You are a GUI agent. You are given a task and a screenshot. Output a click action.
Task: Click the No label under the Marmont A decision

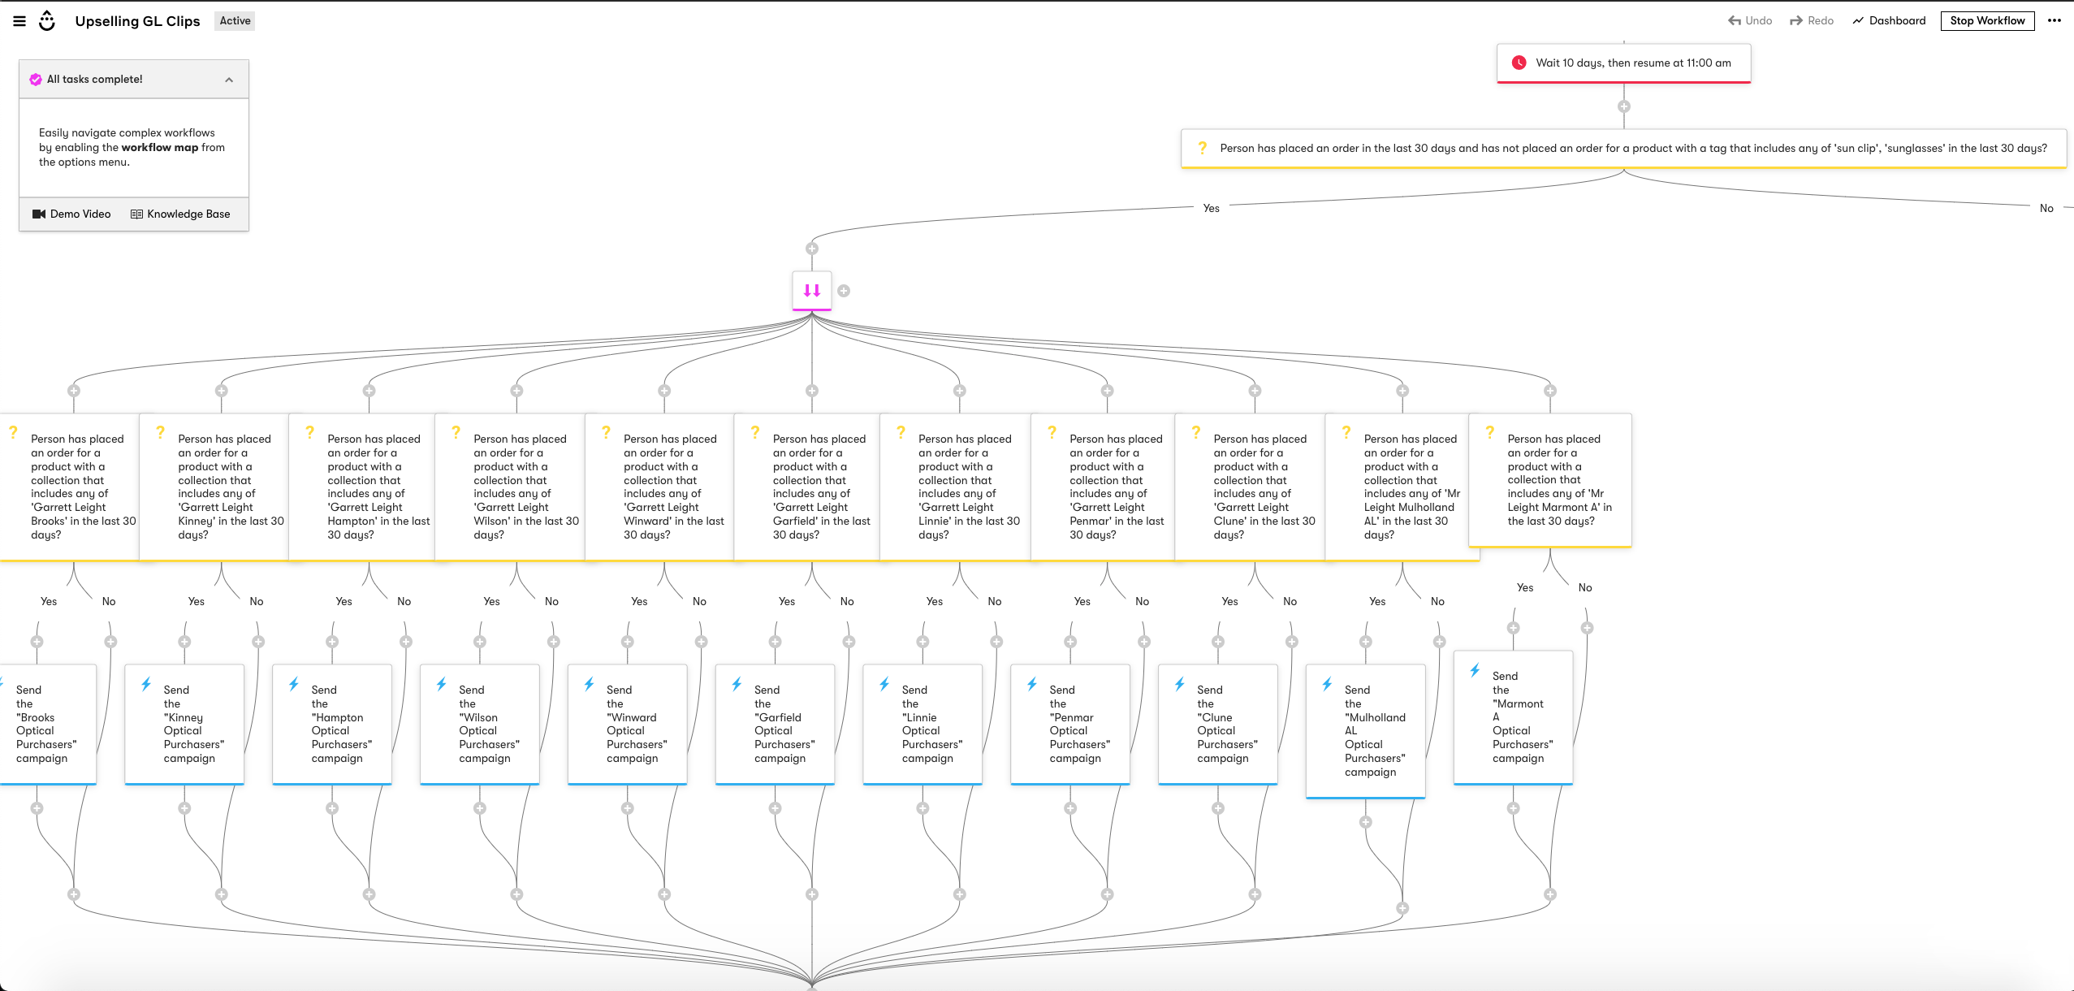(1585, 588)
